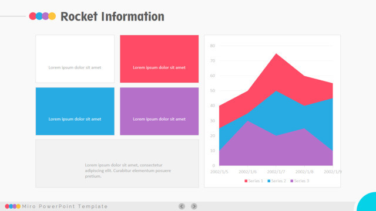Select the Series 1 legend entry
The width and height of the screenshot is (376, 211).
coord(254,181)
